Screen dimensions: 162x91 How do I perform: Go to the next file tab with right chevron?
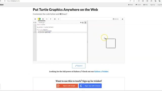pos(36,22)
